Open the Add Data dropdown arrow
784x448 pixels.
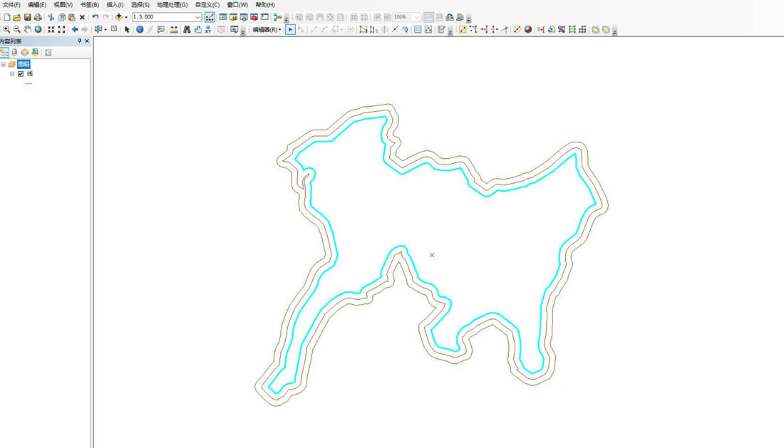point(126,17)
